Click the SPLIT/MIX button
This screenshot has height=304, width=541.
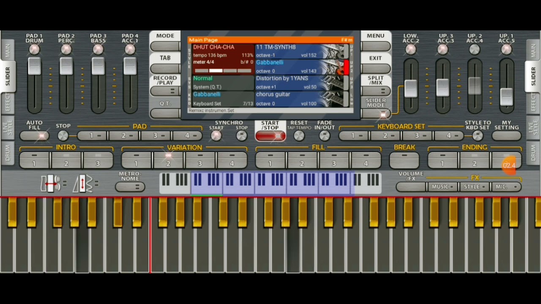tap(376, 91)
